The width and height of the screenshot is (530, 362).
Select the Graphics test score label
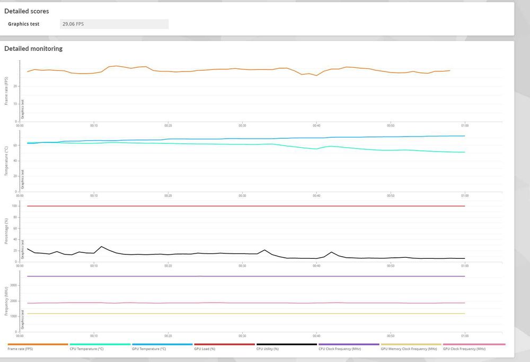(x=24, y=24)
